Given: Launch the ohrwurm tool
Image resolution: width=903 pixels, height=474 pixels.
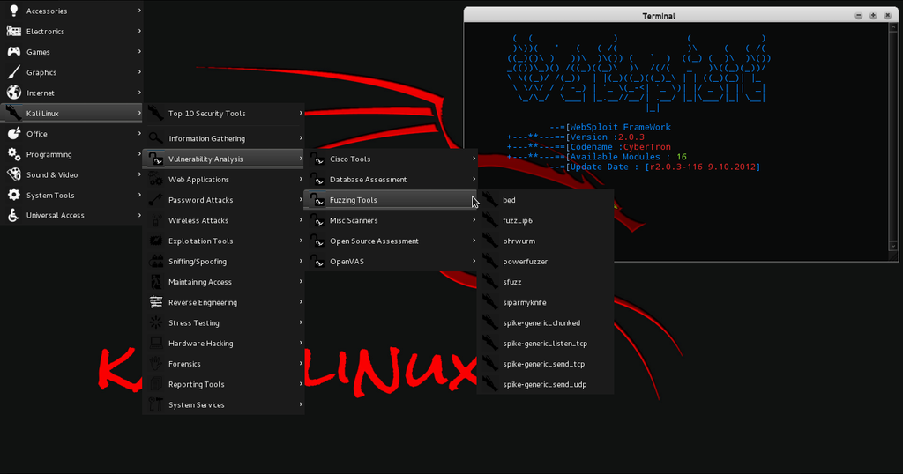Looking at the screenshot, I should click(x=545, y=241).
